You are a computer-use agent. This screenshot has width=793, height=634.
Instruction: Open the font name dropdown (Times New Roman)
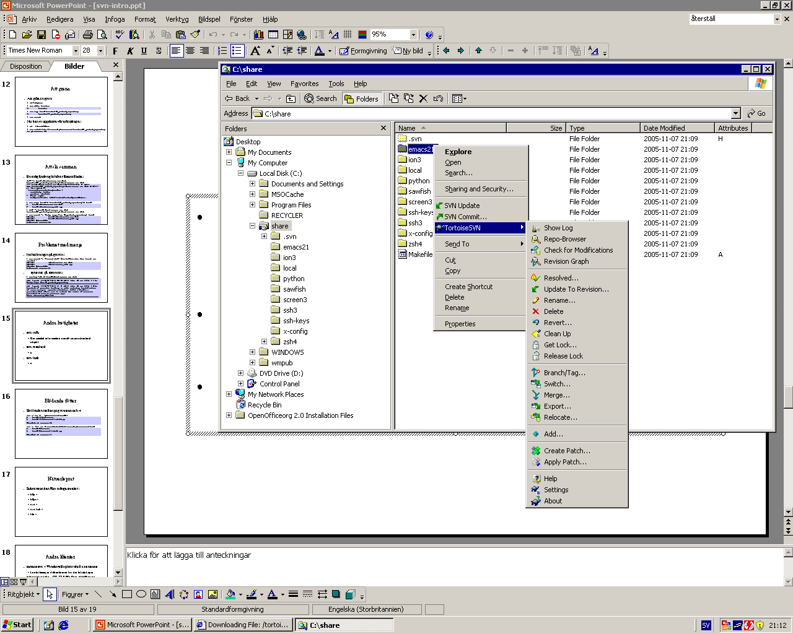pyautogui.click(x=76, y=51)
